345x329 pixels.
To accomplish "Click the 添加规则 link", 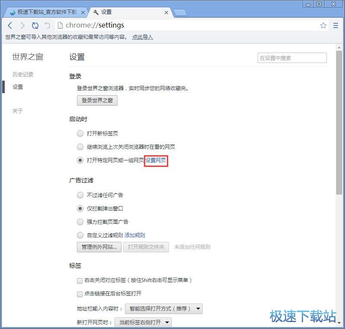I will (x=134, y=235).
